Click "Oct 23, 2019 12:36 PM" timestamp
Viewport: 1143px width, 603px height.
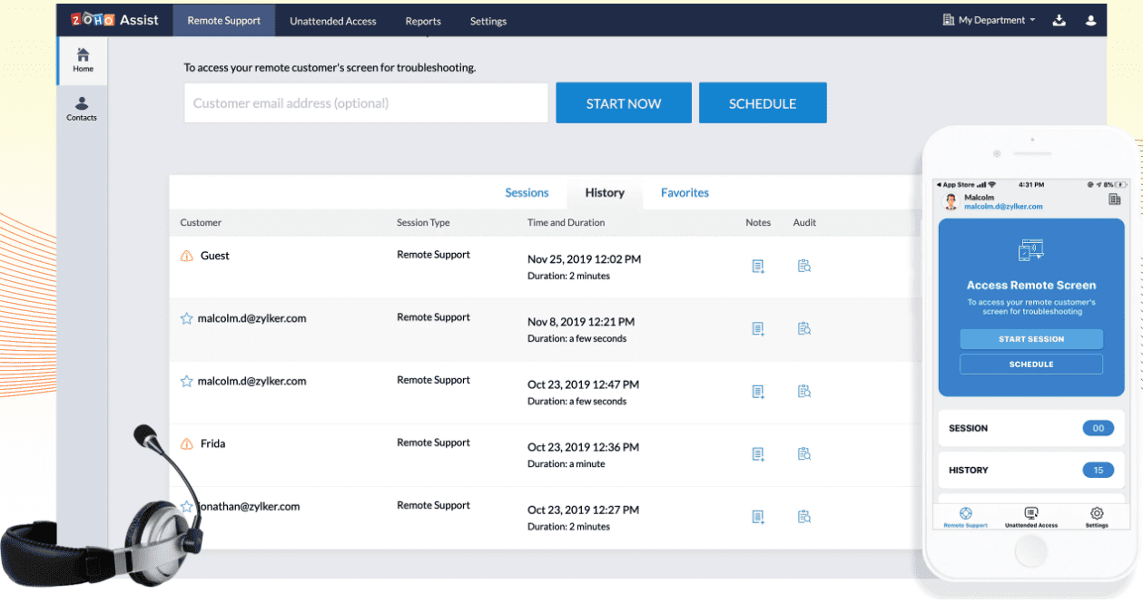pyautogui.click(x=583, y=447)
